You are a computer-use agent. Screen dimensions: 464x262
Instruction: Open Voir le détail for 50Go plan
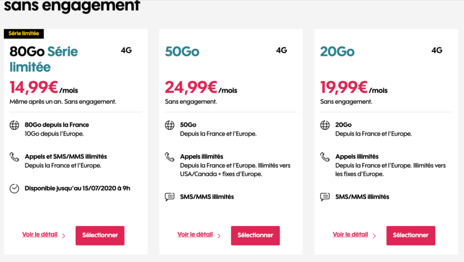point(195,235)
